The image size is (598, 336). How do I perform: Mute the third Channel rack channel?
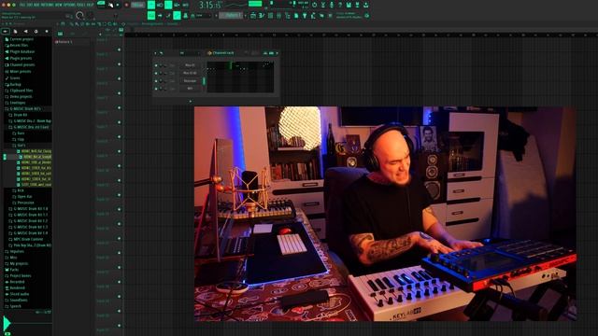pyautogui.click(x=156, y=81)
